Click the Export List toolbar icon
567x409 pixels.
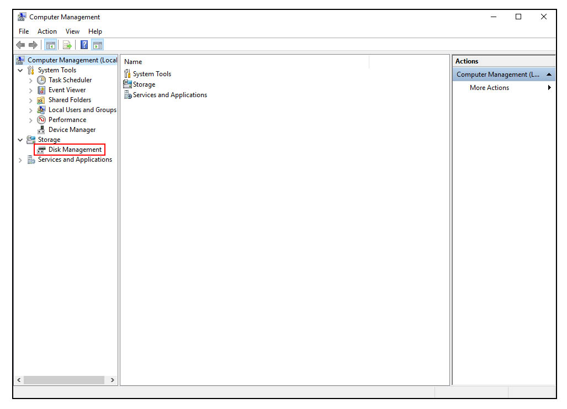pyautogui.click(x=67, y=45)
